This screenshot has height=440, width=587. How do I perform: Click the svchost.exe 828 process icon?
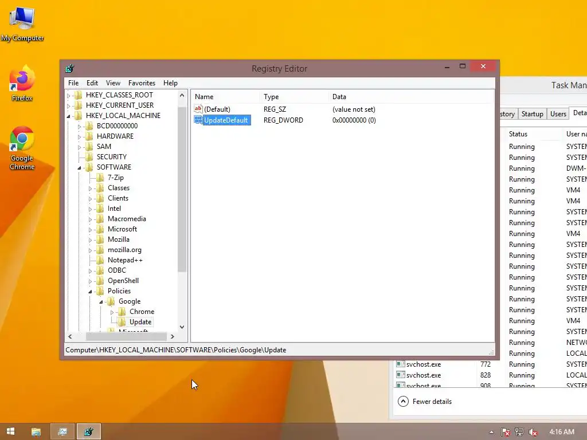[401, 375]
